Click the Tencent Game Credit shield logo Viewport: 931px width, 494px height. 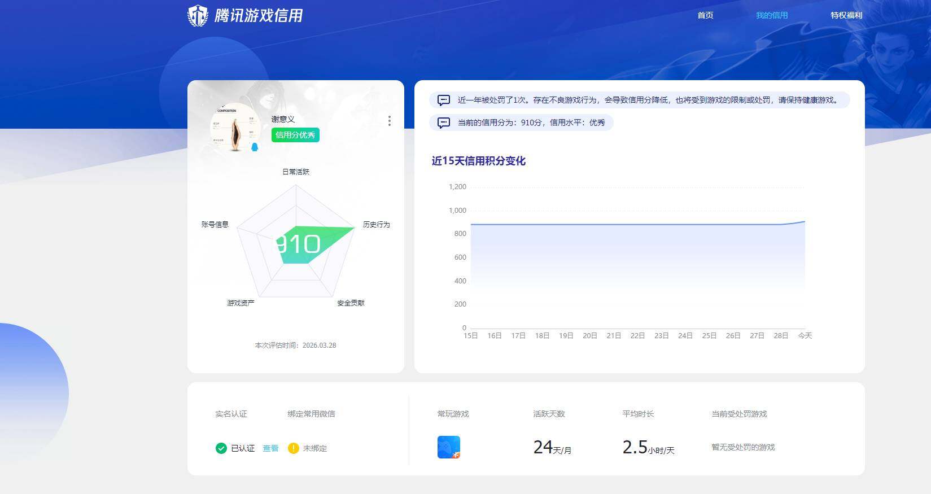[x=198, y=16]
